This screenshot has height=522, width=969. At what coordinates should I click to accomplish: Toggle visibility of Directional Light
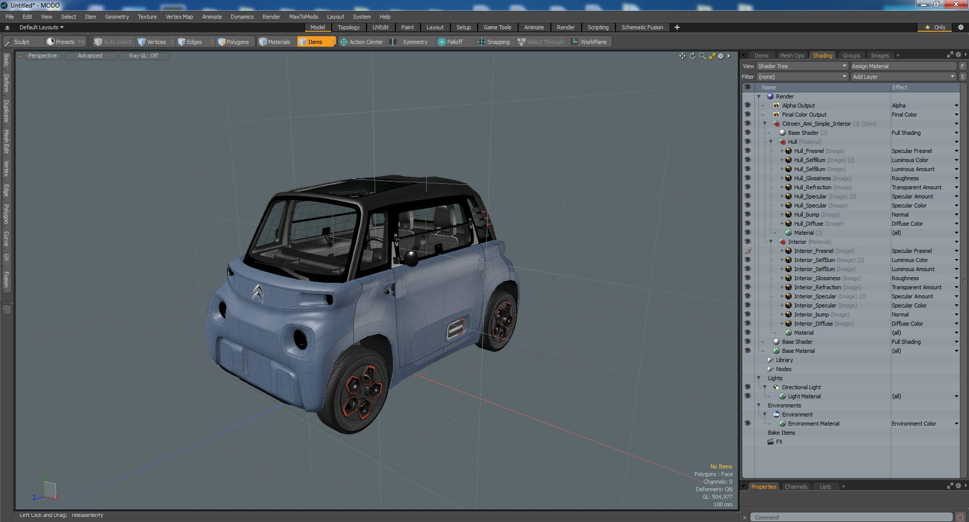(747, 387)
